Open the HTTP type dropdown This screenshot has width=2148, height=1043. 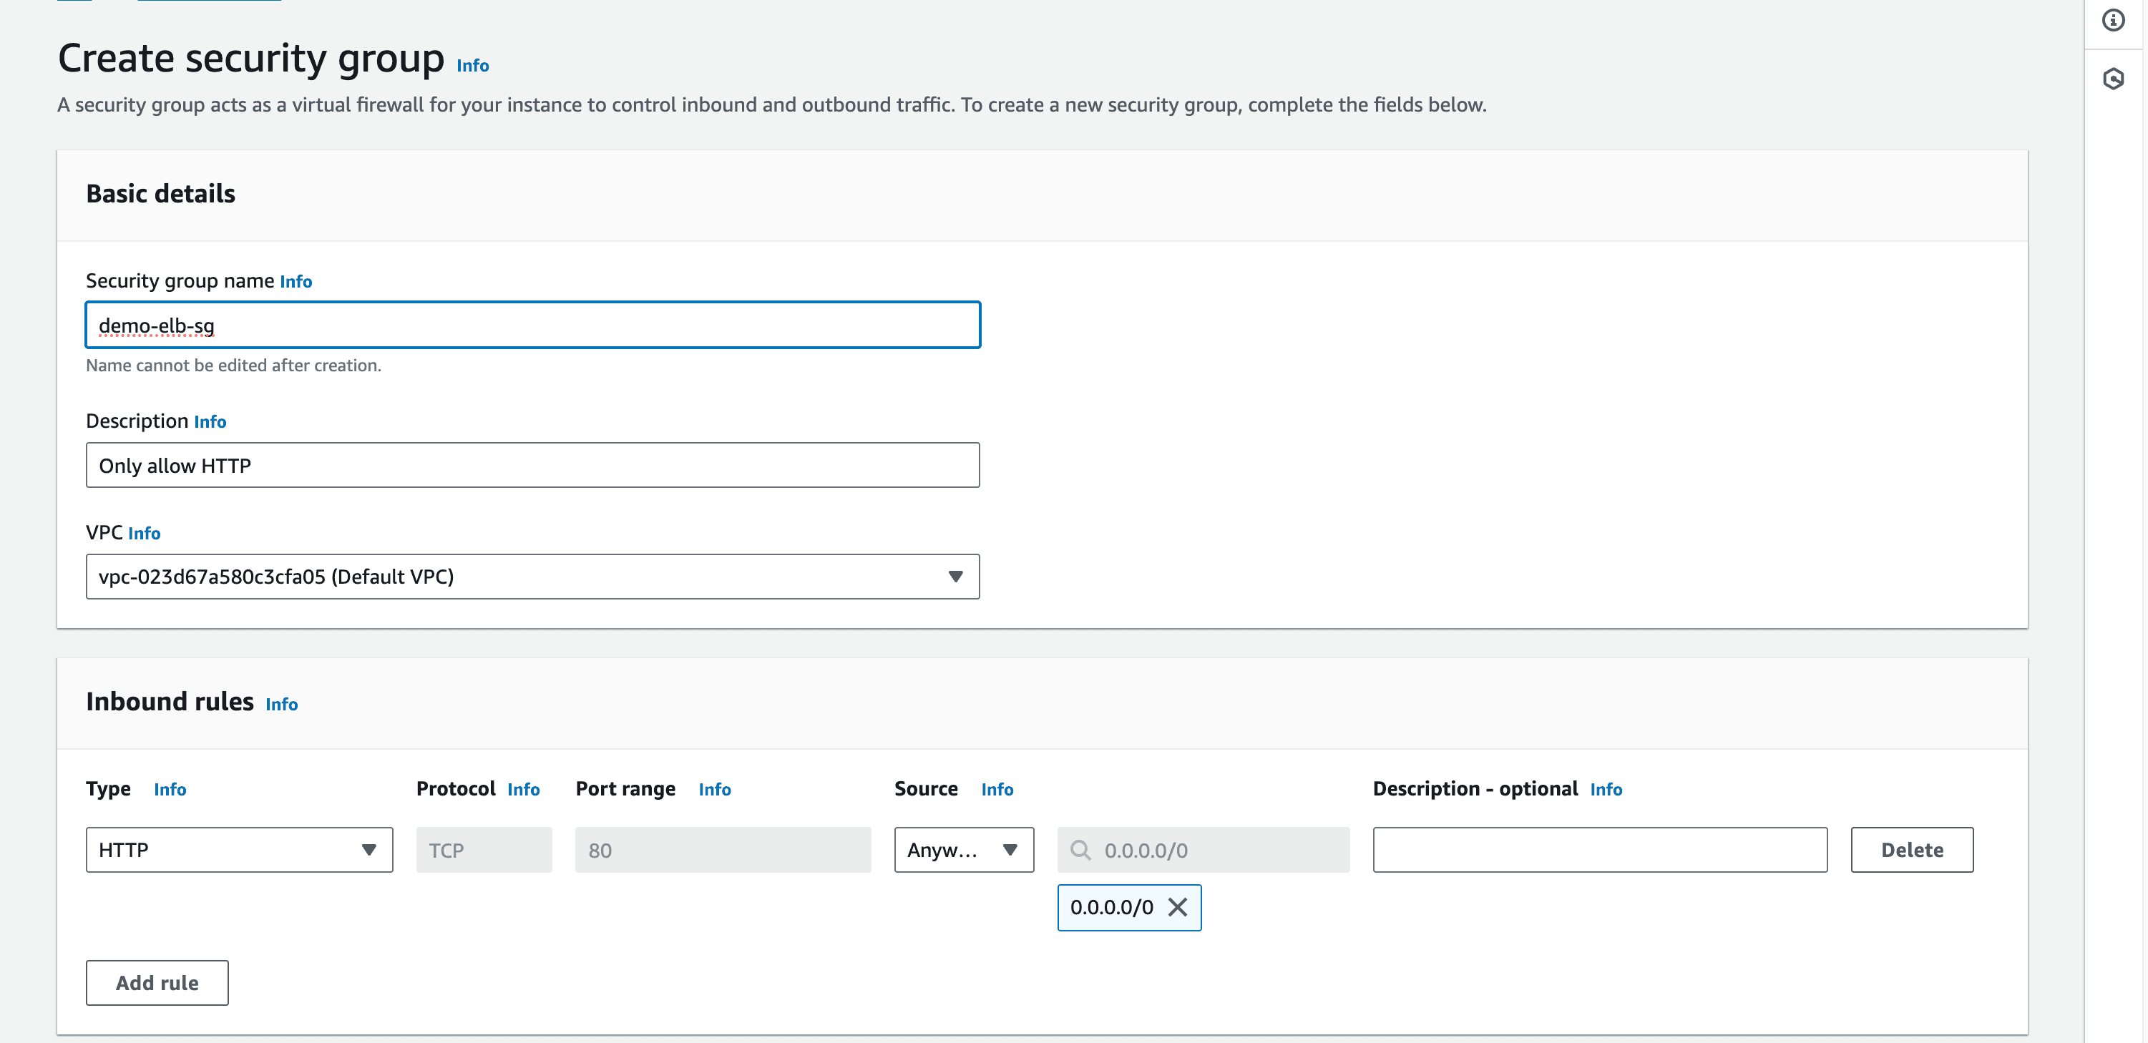(238, 850)
